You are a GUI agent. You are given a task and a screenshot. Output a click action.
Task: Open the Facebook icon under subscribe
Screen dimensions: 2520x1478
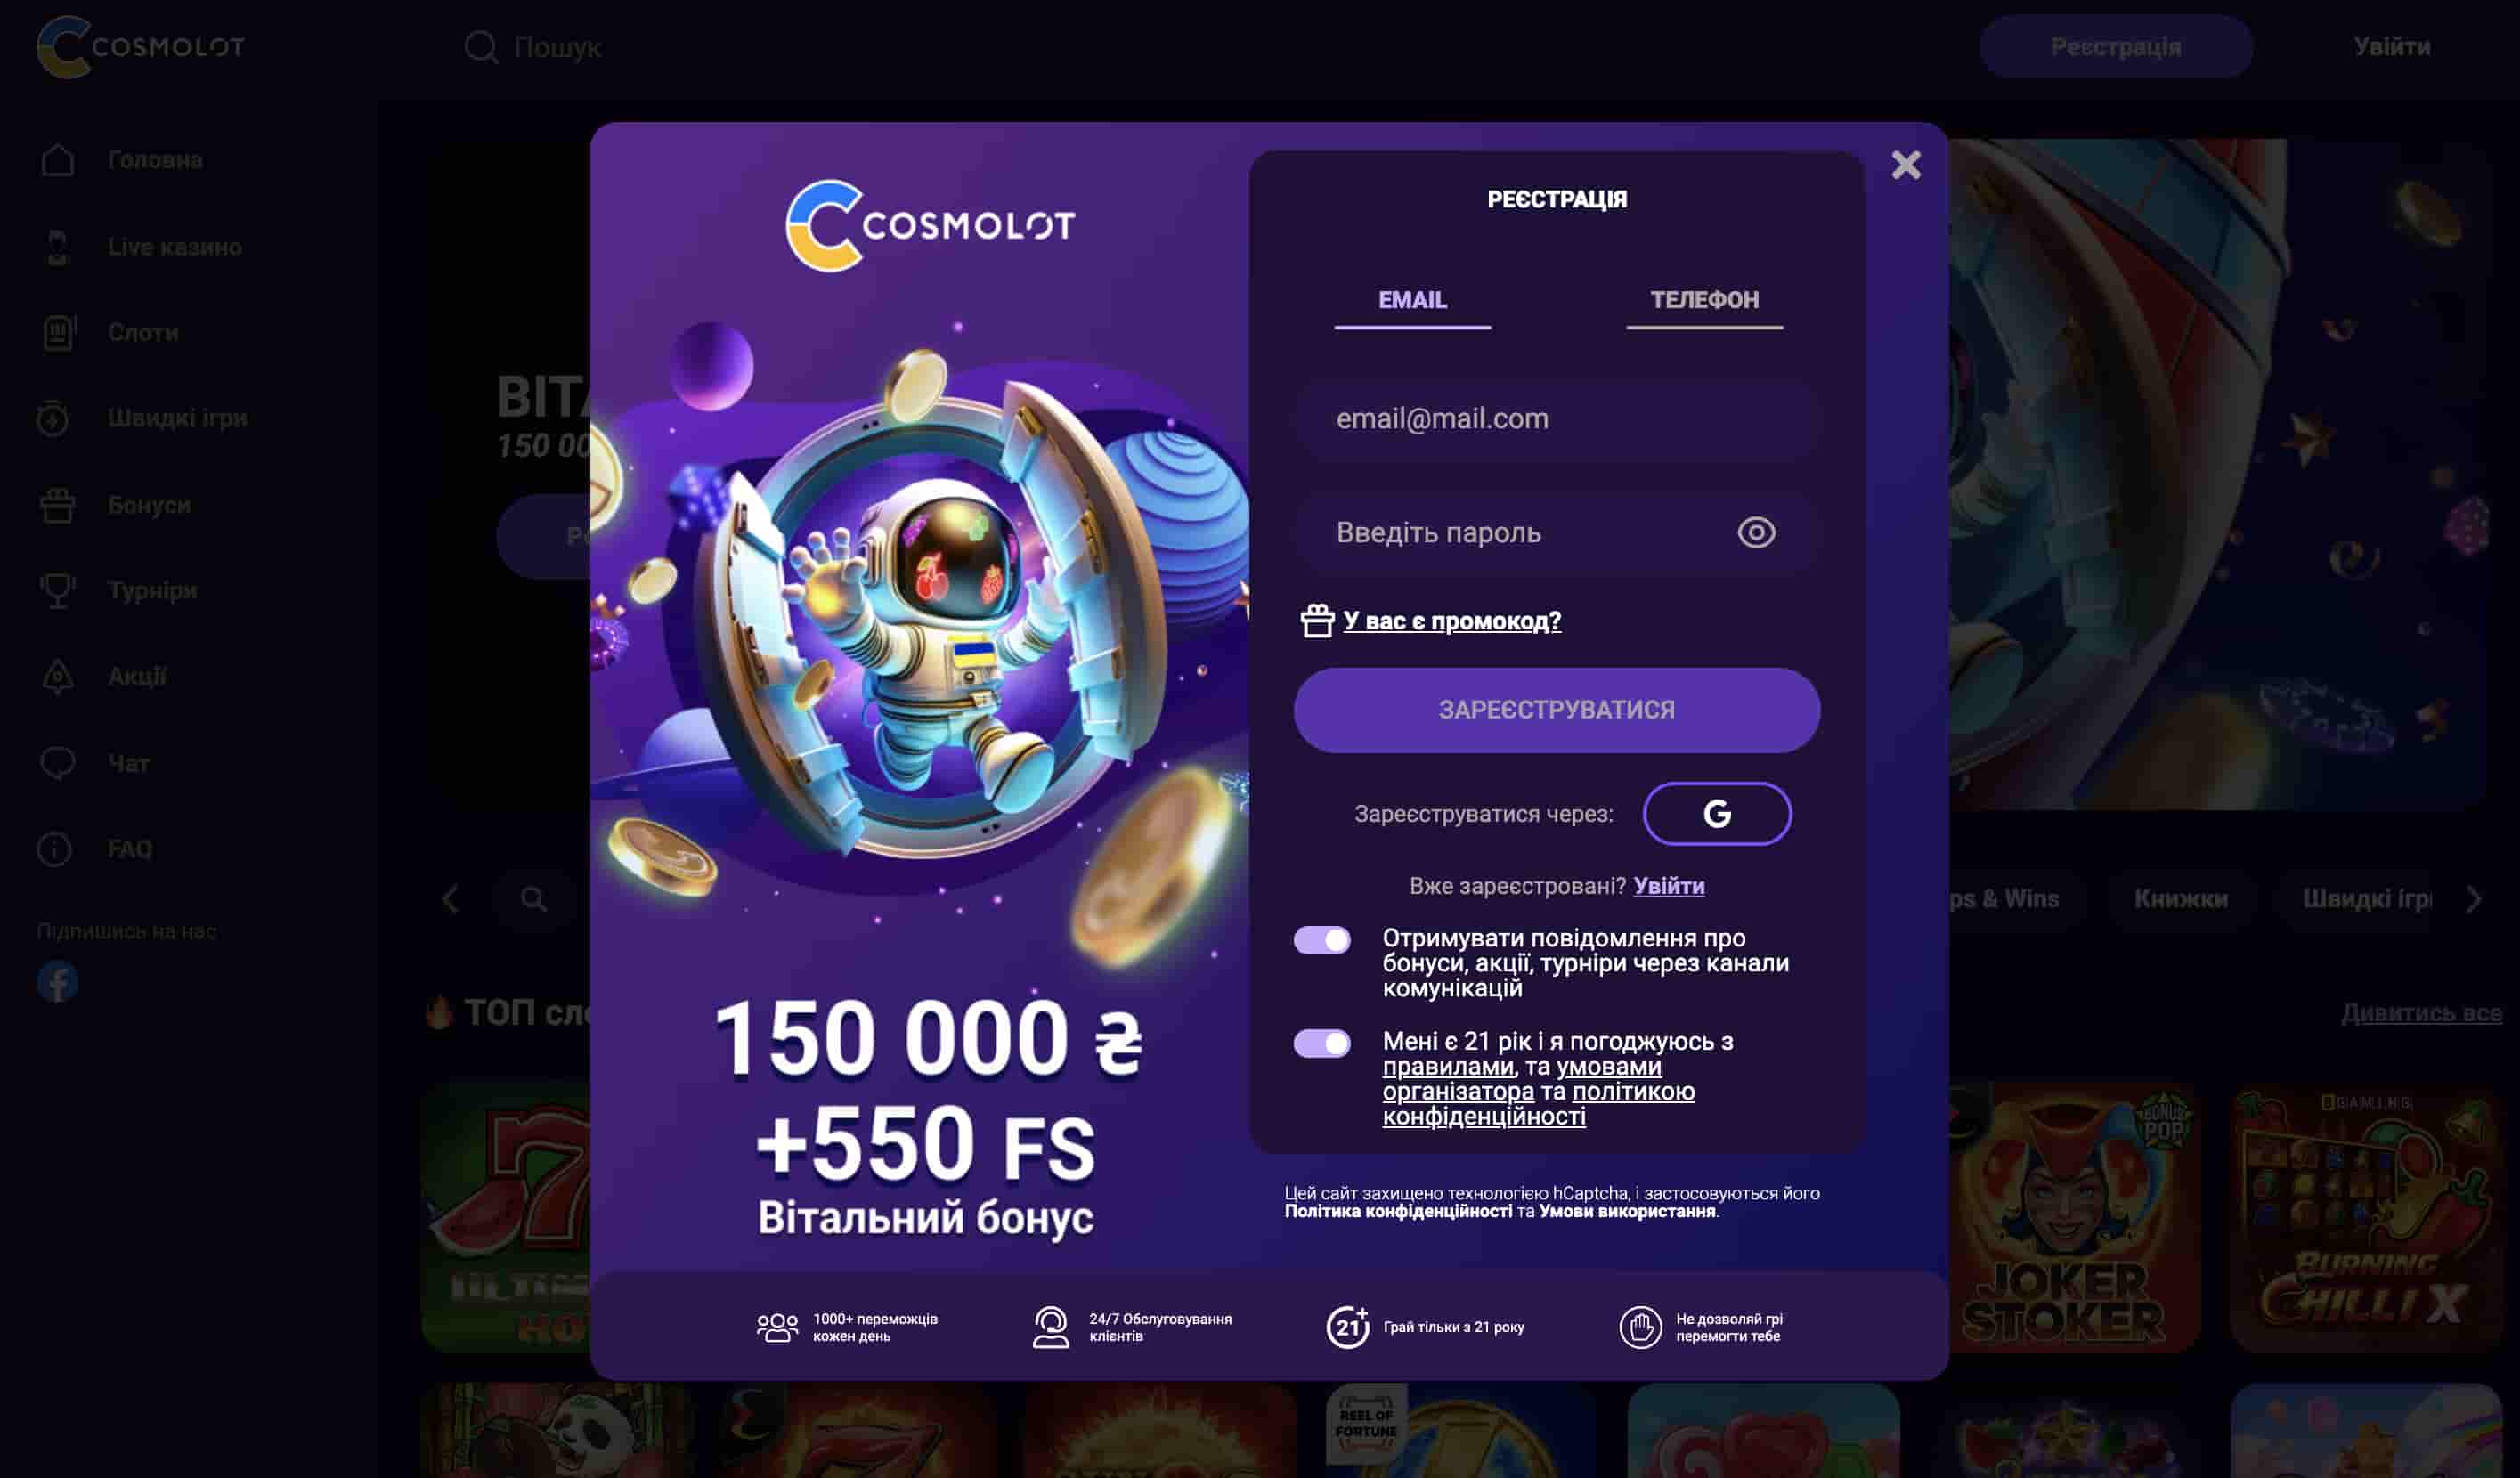point(58,981)
